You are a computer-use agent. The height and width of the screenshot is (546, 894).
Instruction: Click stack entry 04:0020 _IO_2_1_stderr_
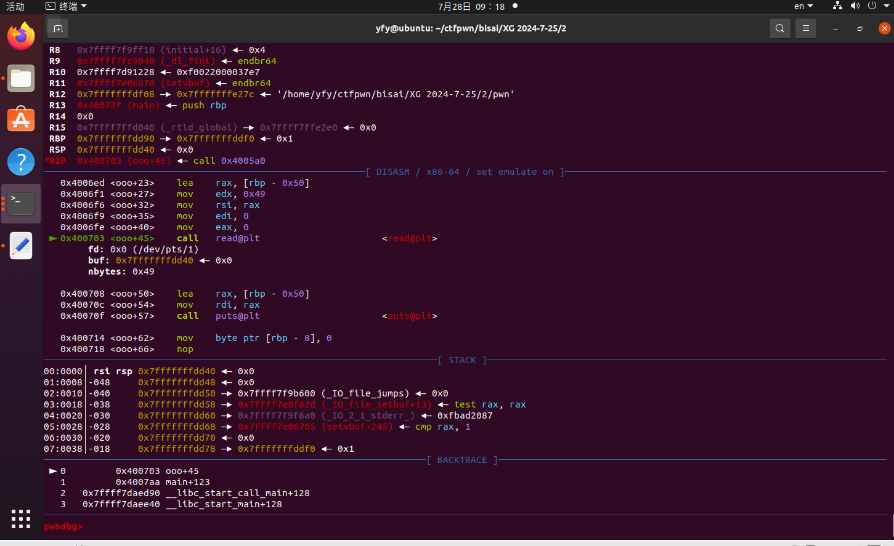click(268, 416)
